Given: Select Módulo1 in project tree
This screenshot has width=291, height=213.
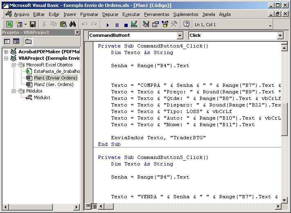Looking at the screenshot, I should [42, 97].
